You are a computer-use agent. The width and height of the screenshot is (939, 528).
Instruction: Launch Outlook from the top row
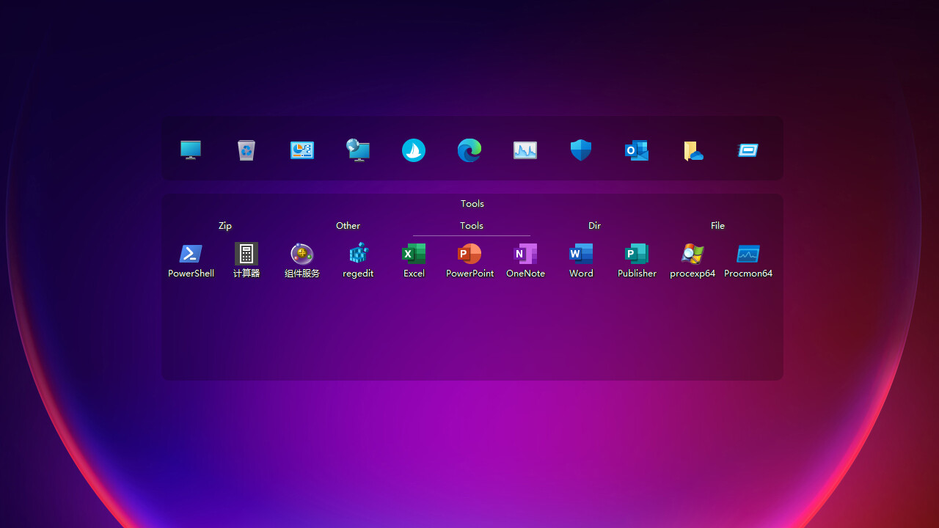(637, 150)
